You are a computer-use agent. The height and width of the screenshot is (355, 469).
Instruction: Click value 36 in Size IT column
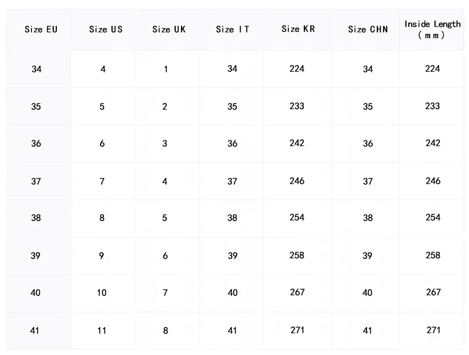[232, 144]
